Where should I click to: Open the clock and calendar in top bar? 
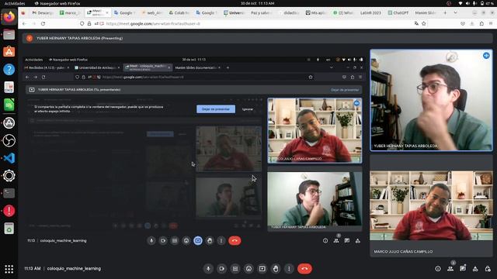(257, 3)
